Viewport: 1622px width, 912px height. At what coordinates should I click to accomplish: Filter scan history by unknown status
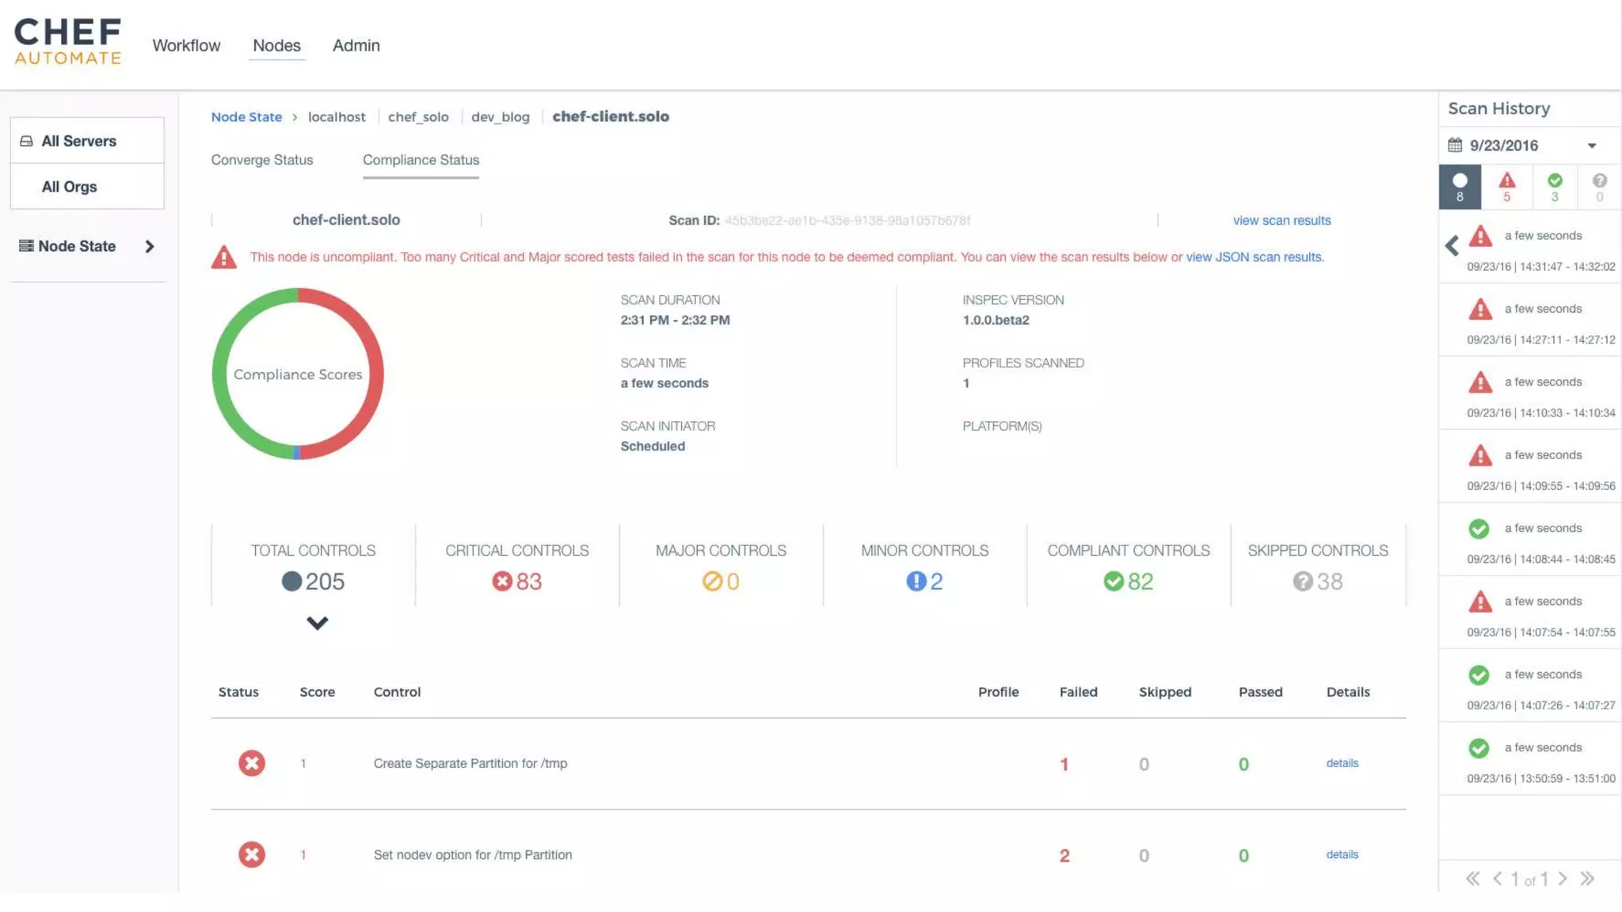pos(1599,187)
